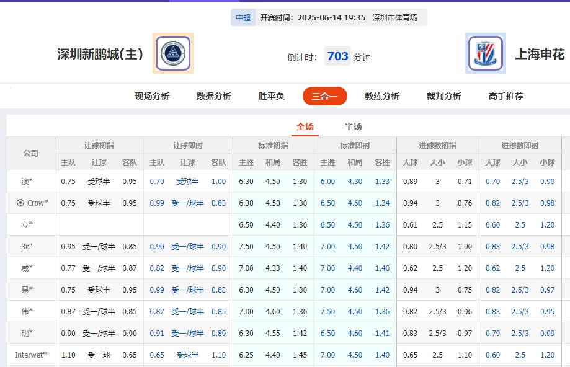Viewport: 570px width, 367px height.
Task: Switch to the 半场 tab
Action: 352,126
